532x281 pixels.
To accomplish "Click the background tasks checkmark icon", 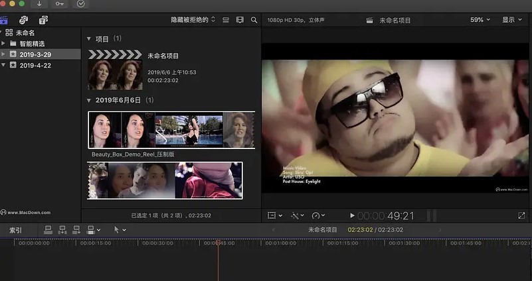I will (x=81, y=4).
